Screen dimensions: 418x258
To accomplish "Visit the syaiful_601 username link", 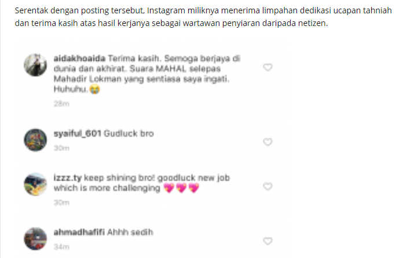I will click(78, 134).
